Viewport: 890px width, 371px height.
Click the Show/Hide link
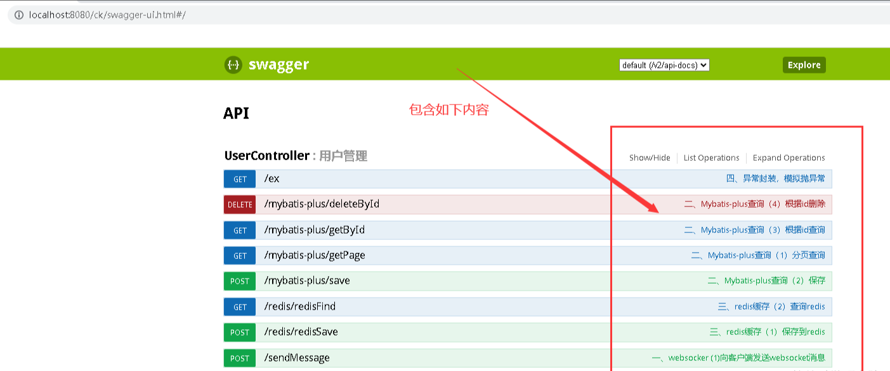coord(650,158)
